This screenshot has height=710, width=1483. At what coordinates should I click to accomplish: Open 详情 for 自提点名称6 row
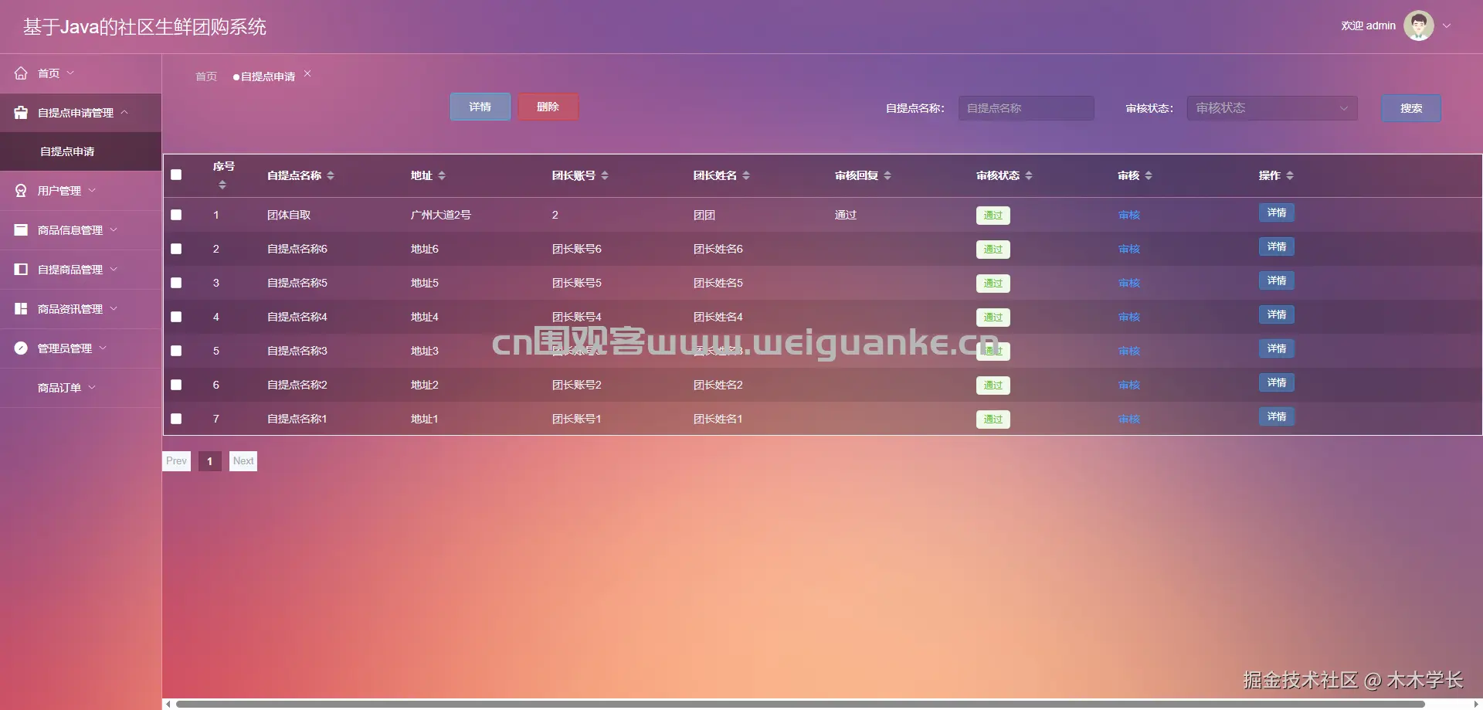1277,246
